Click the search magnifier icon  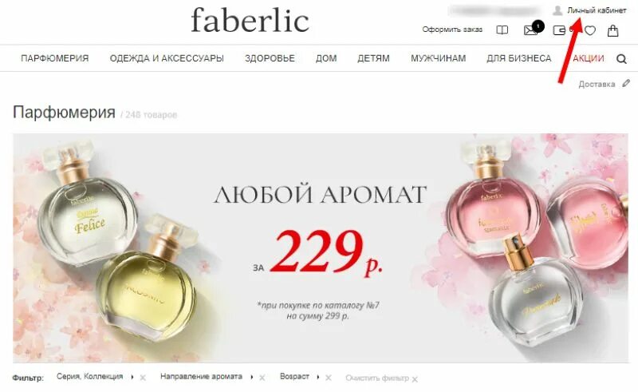tap(621, 59)
